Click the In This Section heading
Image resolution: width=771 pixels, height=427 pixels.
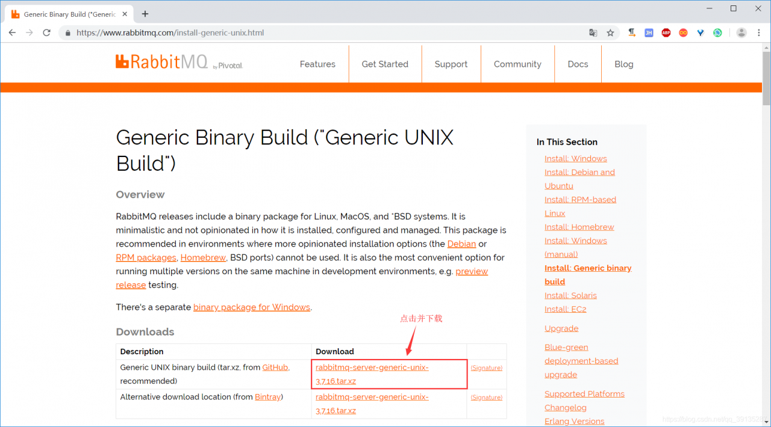pyautogui.click(x=567, y=142)
